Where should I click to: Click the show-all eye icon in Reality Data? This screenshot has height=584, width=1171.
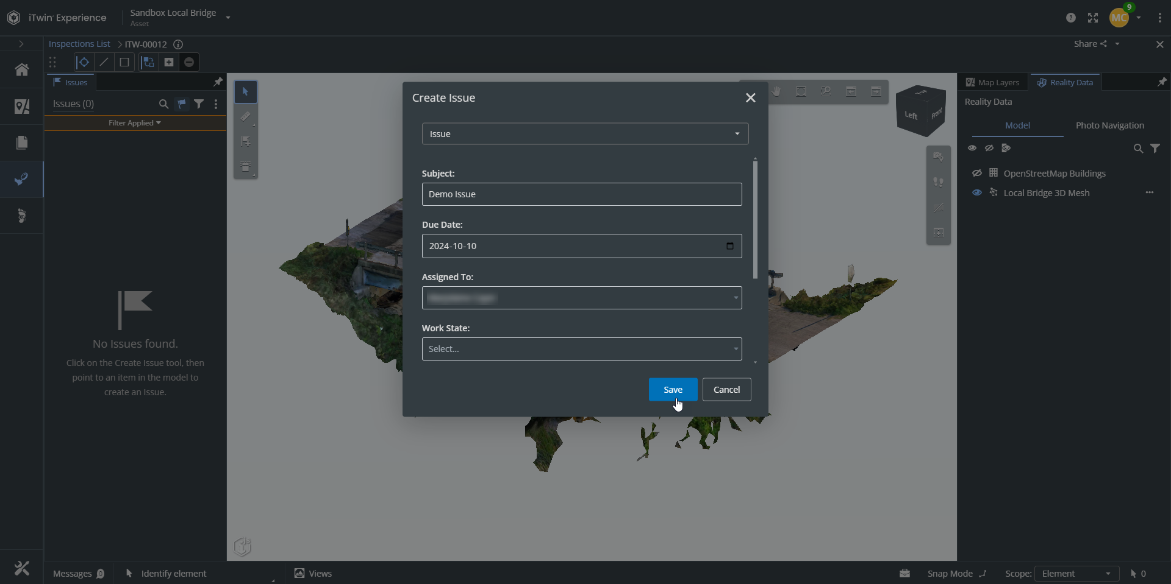tap(972, 148)
